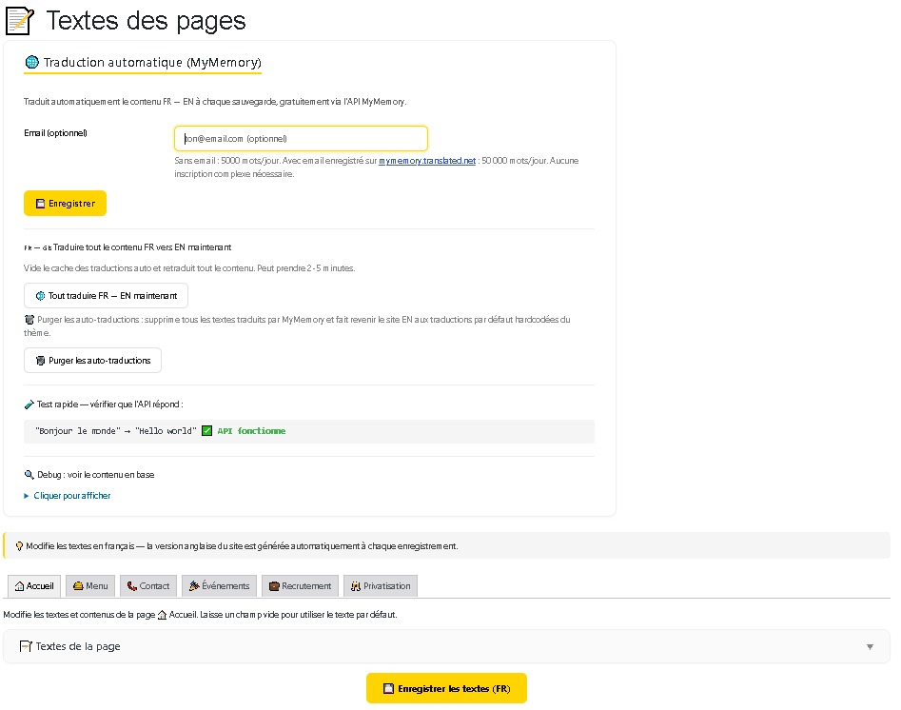
Task: Click the floppy icon in Enregistrer les textes button
Action: tap(388, 689)
